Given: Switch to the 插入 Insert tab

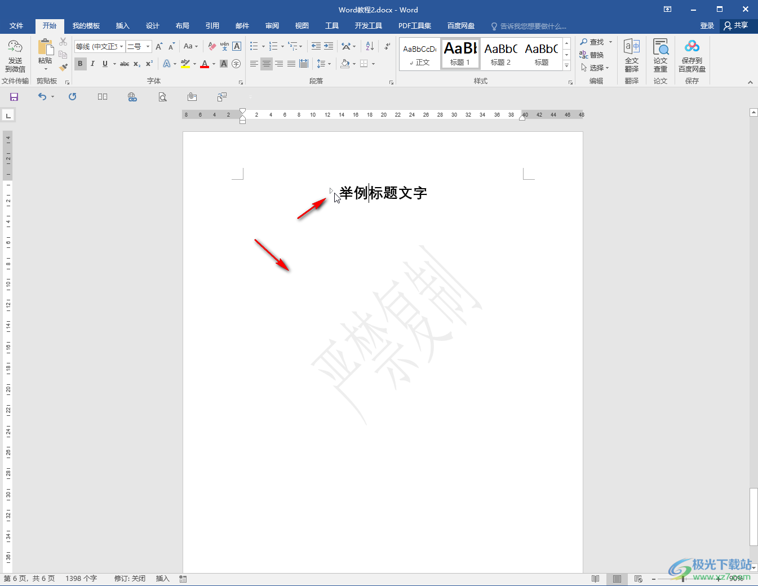Looking at the screenshot, I should (x=122, y=26).
